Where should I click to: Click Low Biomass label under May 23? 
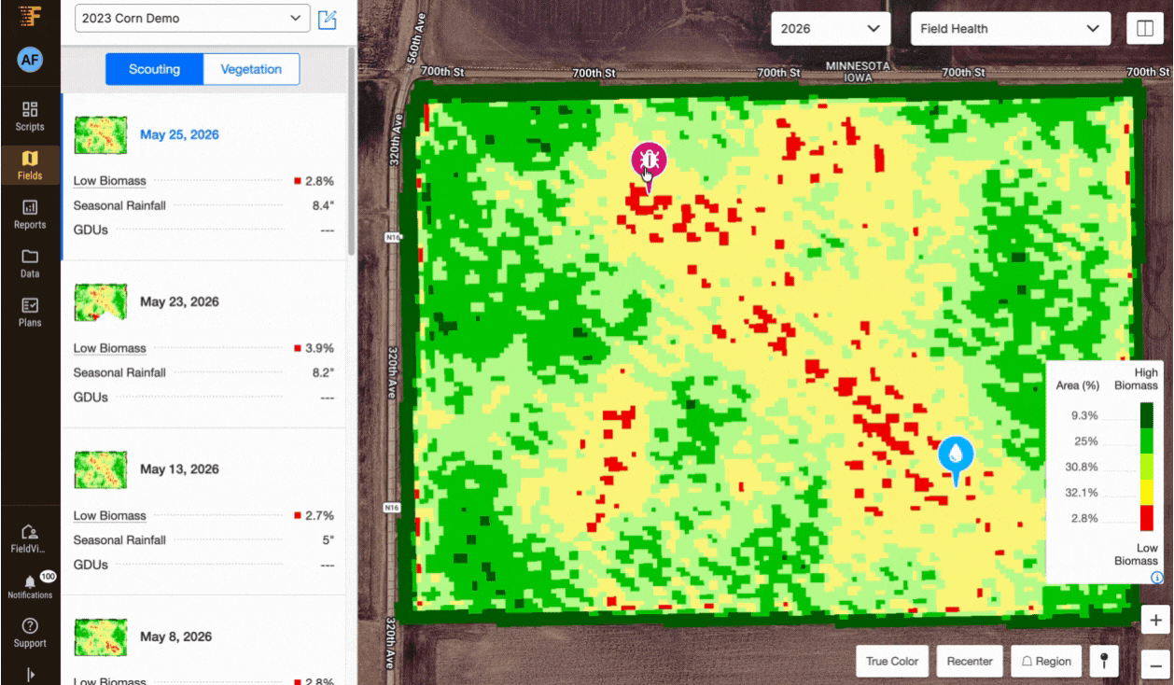[110, 348]
